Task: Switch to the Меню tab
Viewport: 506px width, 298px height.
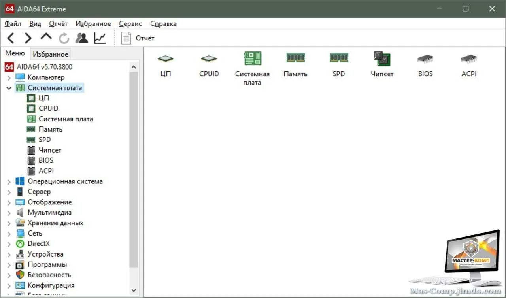Action: coord(15,53)
